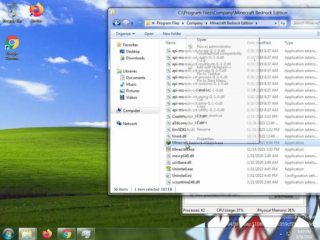Expand the Organize menu
Viewport: 320px width, 240px height.
click(x=125, y=34)
